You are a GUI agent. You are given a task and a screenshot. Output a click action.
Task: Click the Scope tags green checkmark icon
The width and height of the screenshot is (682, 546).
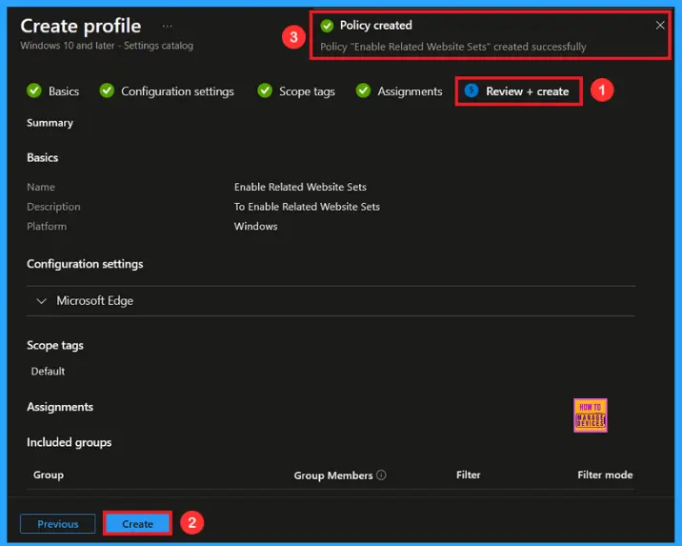(x=265, y=91)
